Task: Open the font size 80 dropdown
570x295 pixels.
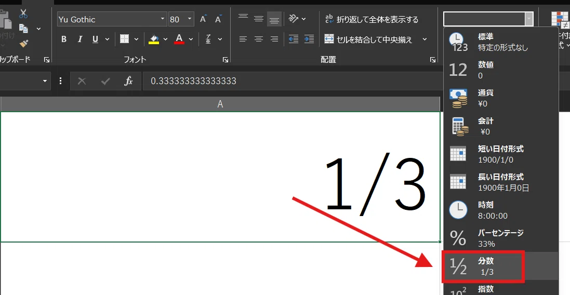Action: 190,19
